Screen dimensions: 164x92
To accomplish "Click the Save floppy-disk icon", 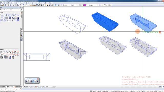I will 5,5.
